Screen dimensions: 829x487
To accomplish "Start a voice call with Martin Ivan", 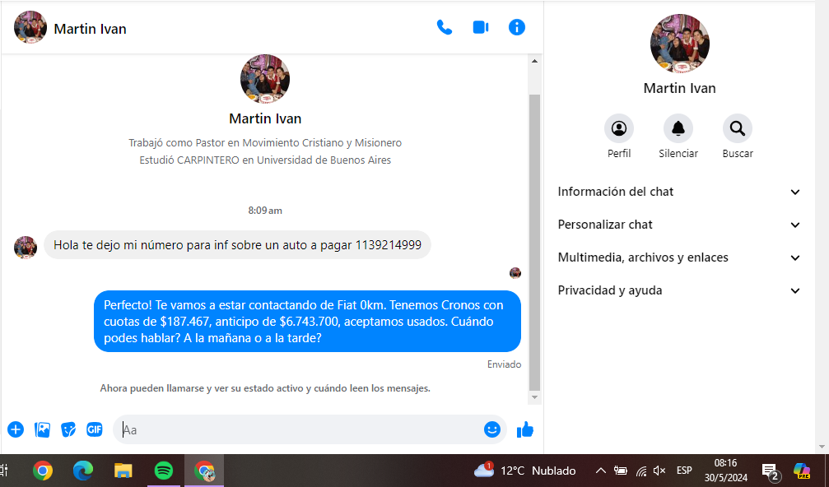I will click(445, 27).
